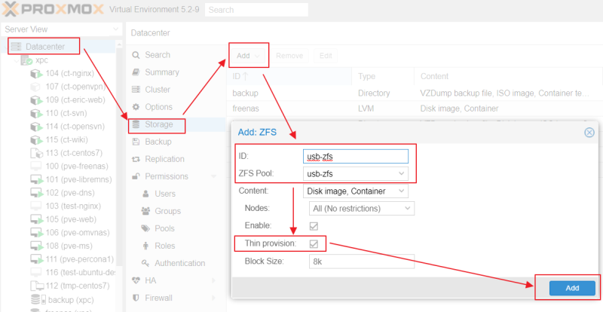
Task: Collapse the xpc node tree arrow
Action: pos(17,60)
